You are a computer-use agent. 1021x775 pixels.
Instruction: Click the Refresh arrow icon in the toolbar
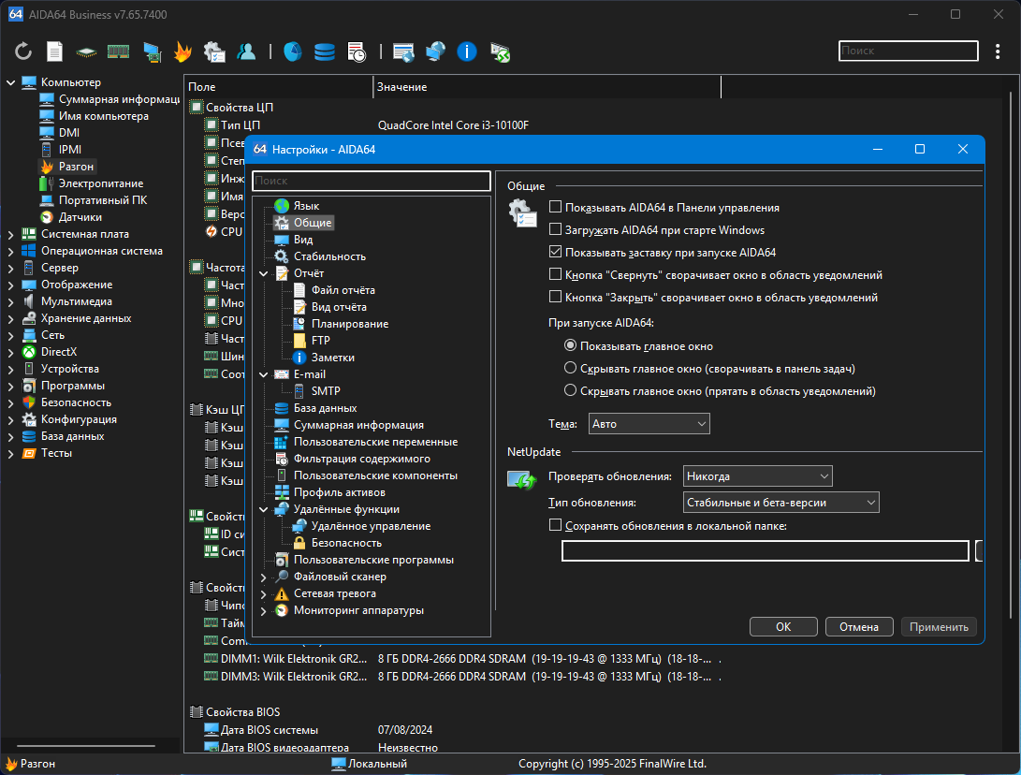point(23,51)
